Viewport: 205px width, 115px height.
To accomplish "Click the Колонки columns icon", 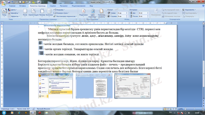I will click(x=49, y=12).
